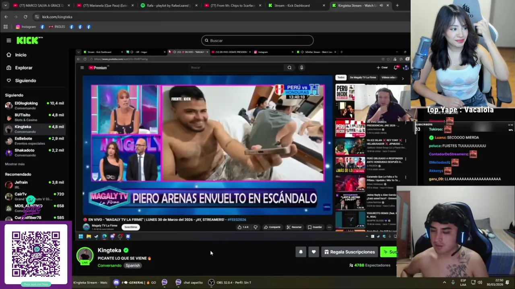Open OBS 32.0.4 taskbar window
The image size is (515, 289).
(x=229, y=283)
